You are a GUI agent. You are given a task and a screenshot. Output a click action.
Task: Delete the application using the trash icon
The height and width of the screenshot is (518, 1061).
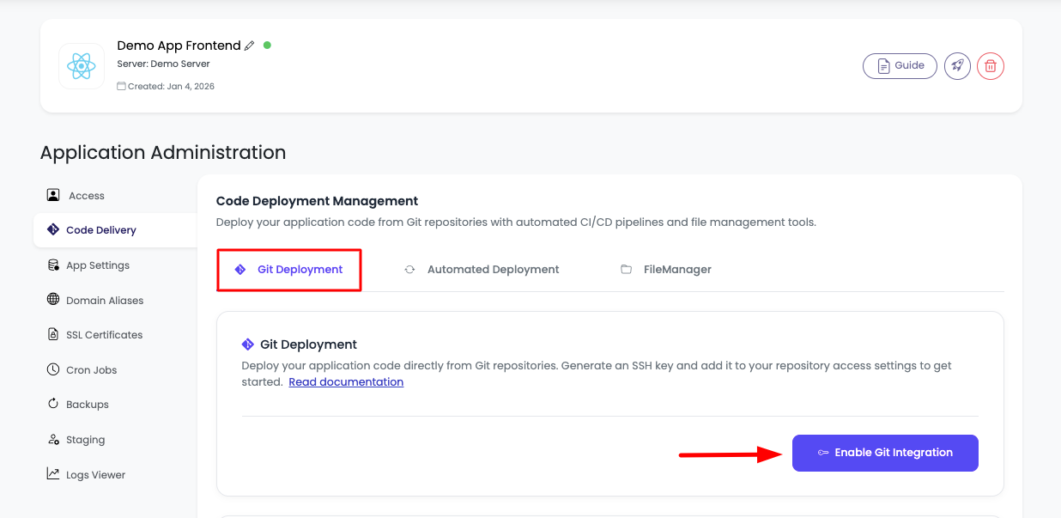coord(990,65)
